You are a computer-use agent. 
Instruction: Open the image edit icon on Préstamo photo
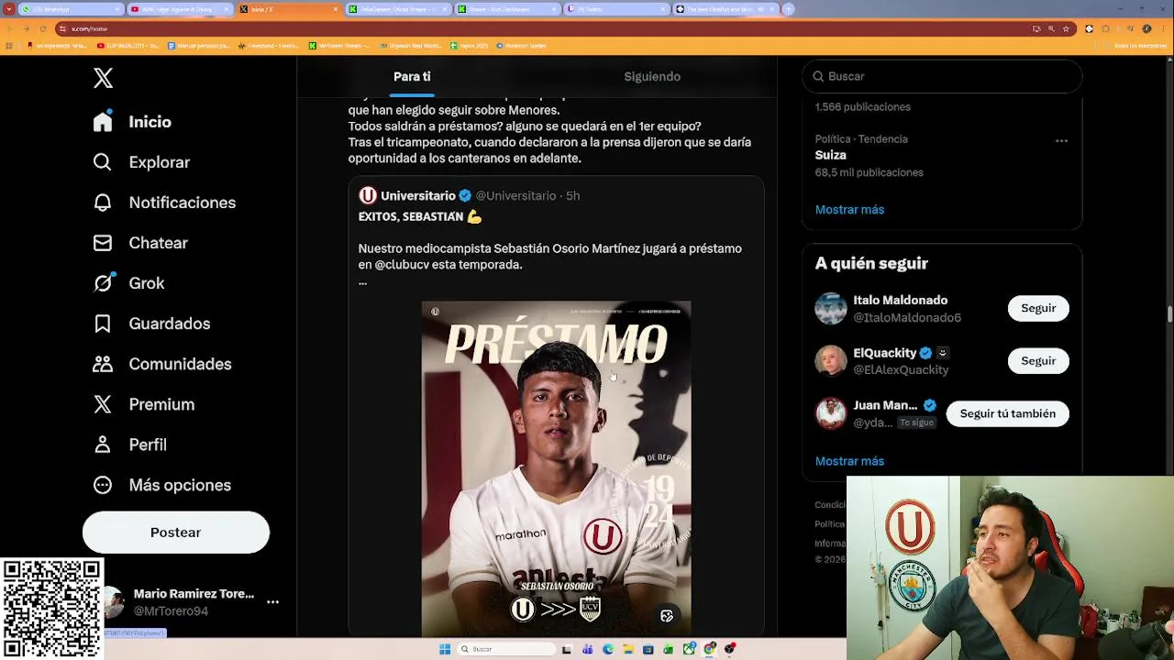(667, 616)
